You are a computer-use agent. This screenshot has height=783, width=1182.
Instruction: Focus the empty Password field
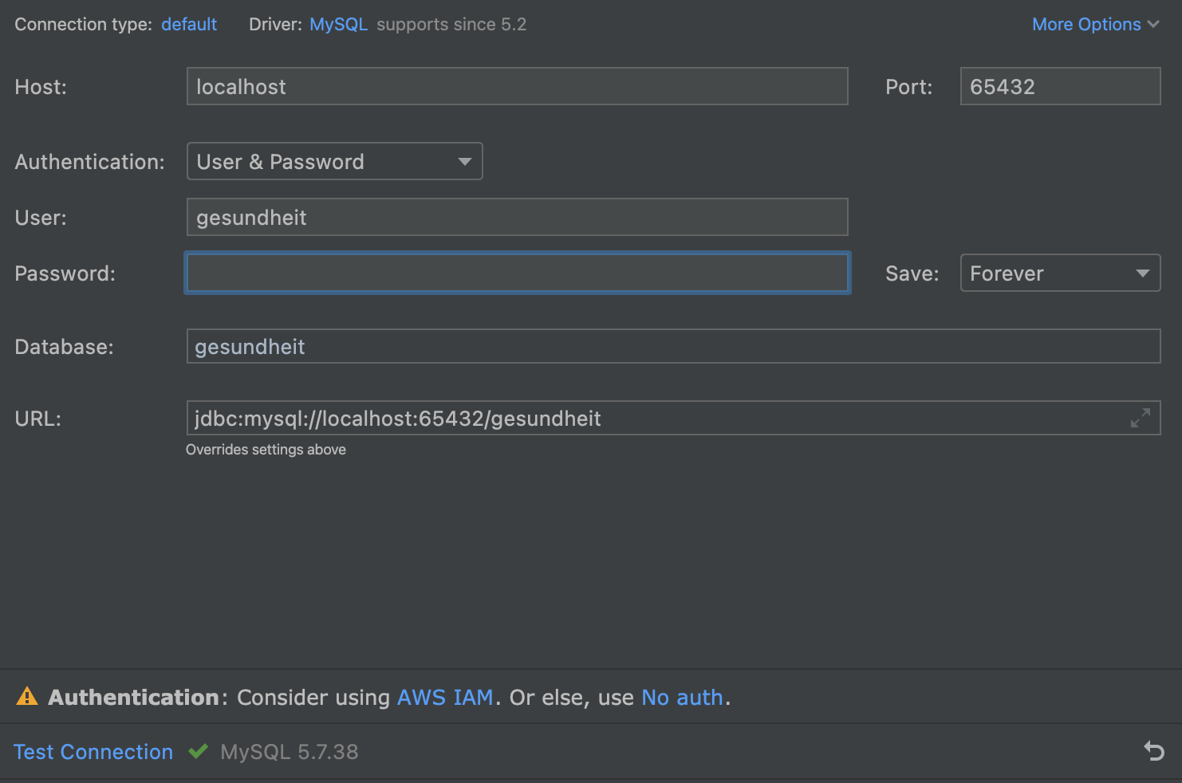click(517, 273)
